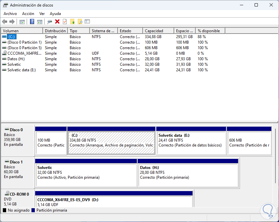Select the Datos (H:) volume row
This screenshot has width=279, height=222.
(16, 59)
